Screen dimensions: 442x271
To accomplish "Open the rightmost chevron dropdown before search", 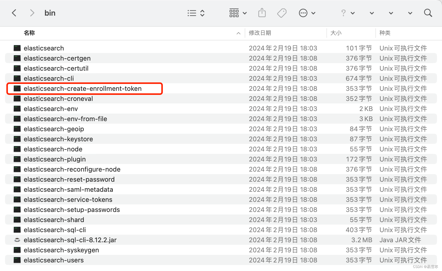I will tap(410, 13).
